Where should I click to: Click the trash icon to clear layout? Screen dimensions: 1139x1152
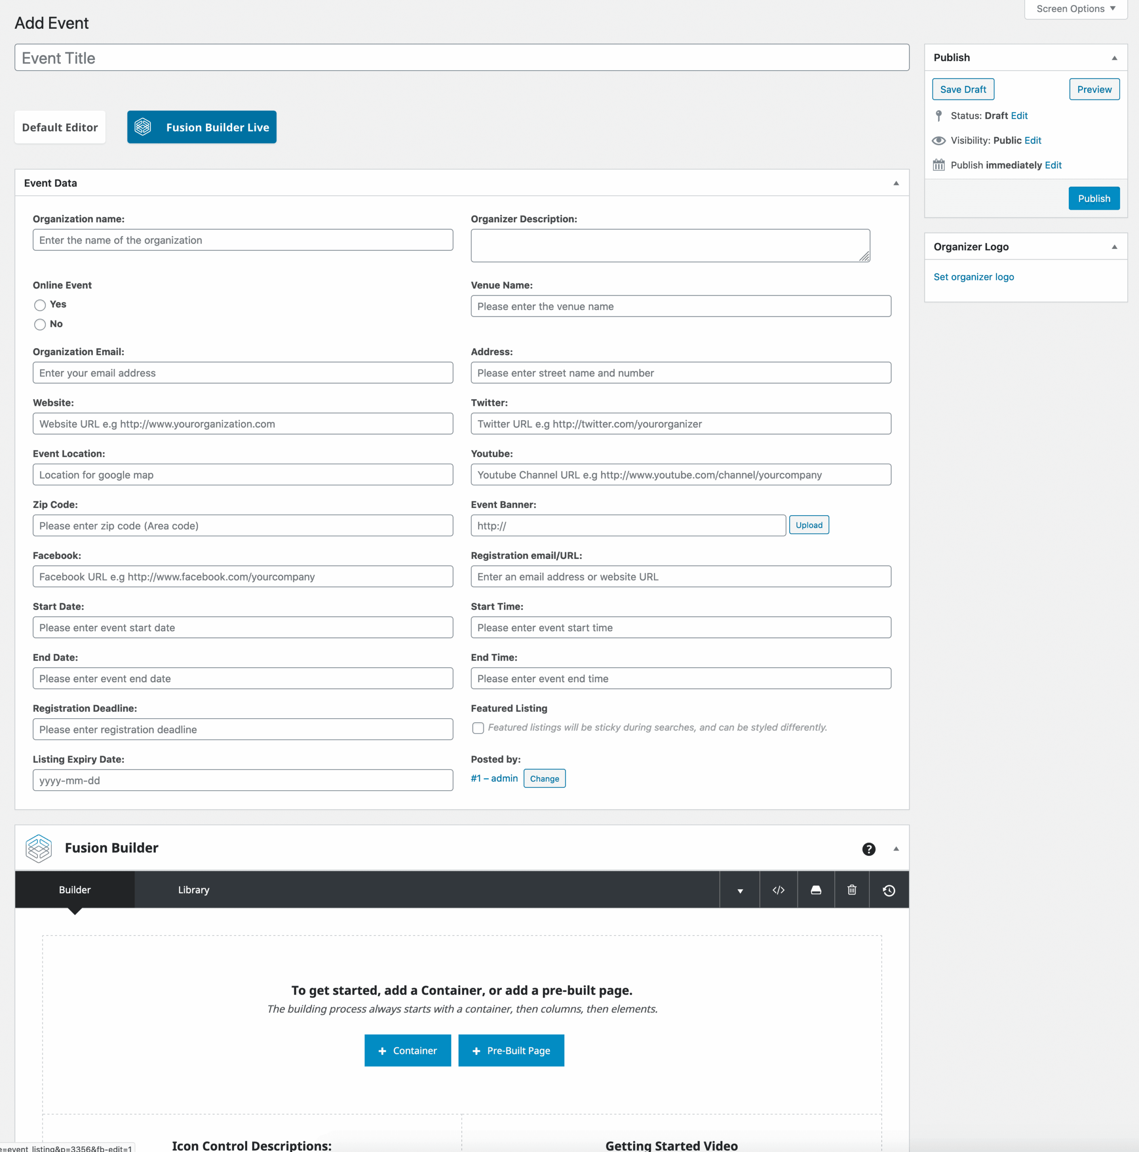851,890
